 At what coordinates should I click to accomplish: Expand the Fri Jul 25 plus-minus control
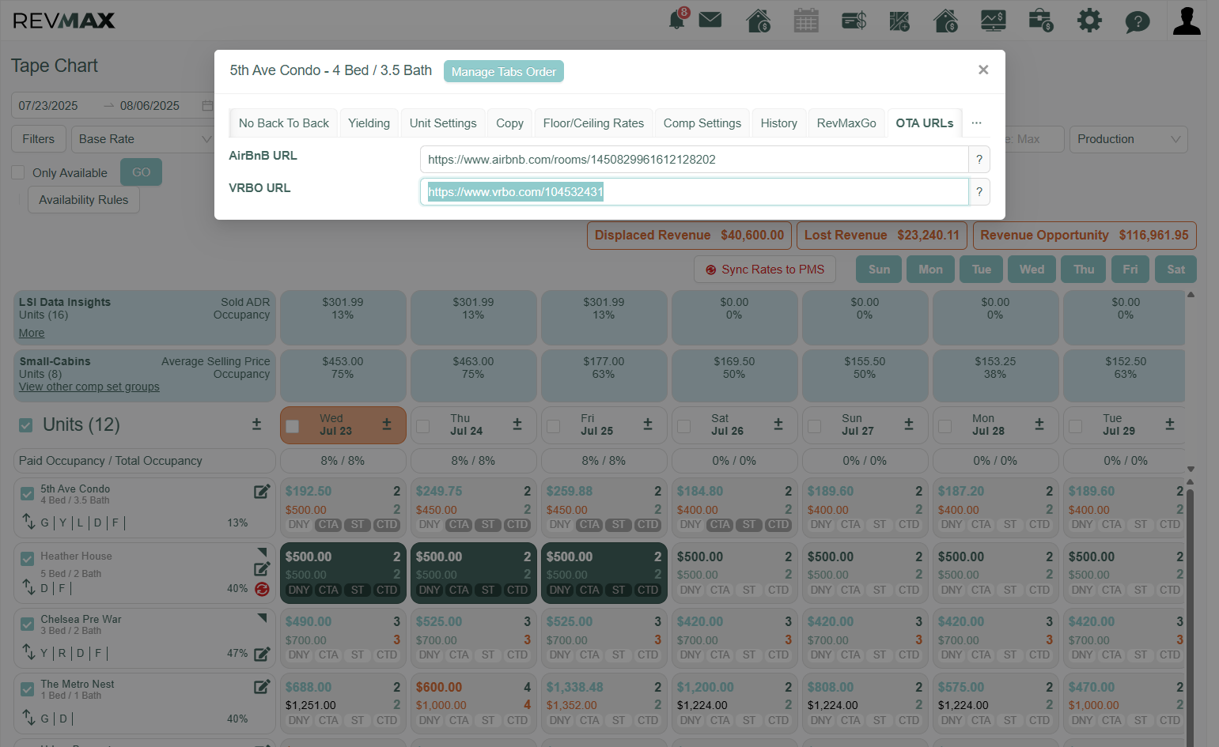(648, 424)
